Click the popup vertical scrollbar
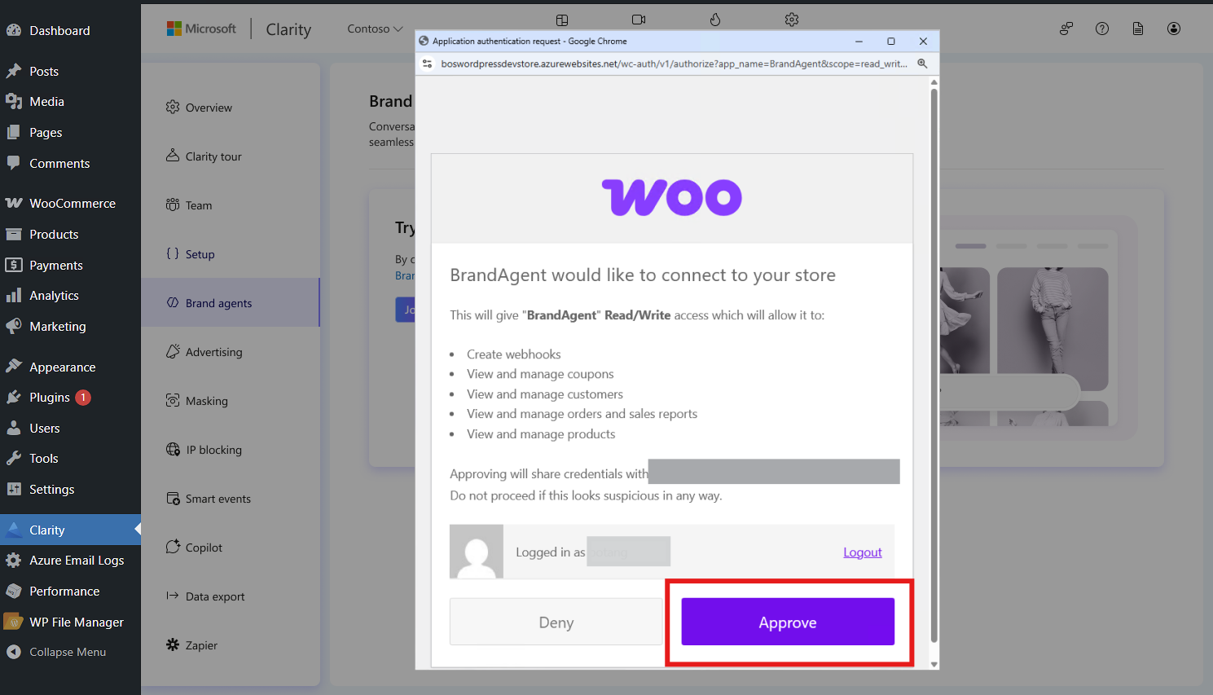Viewport: 1213px width, 695px height. click(934, 364)
